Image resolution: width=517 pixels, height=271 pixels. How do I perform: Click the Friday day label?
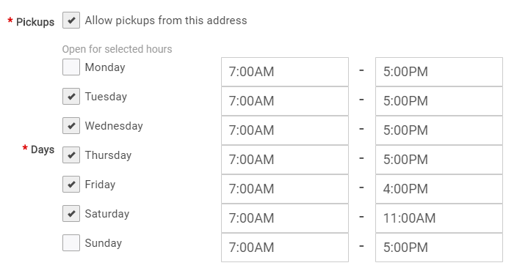(100, 184)
